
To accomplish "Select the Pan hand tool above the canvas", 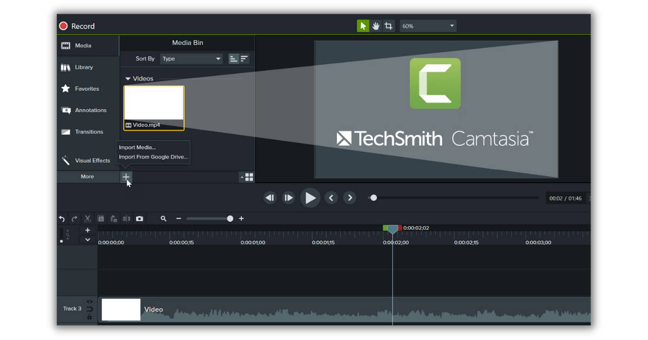I will [376, 25].
